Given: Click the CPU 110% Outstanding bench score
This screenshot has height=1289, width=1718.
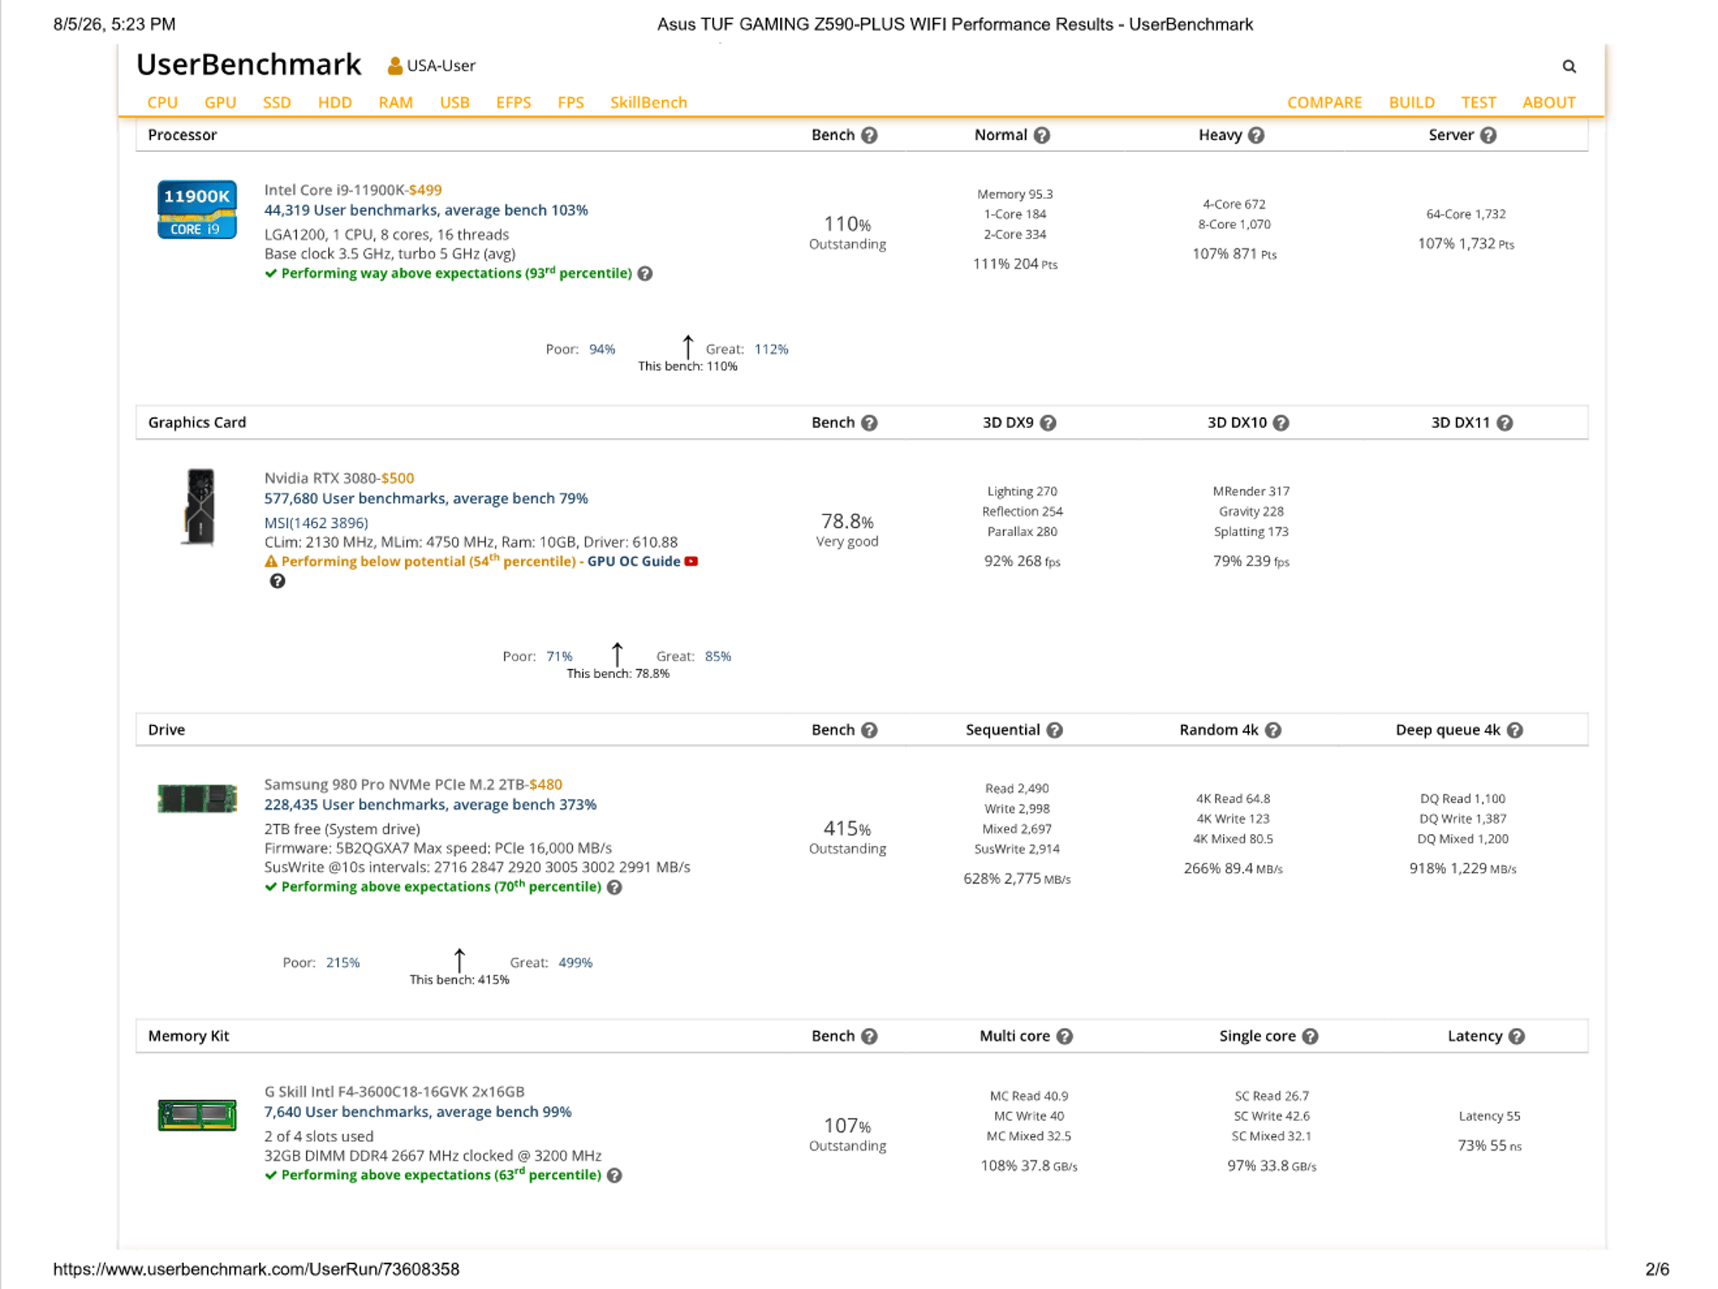Looking at the screenshot, I should coord(847,232).
